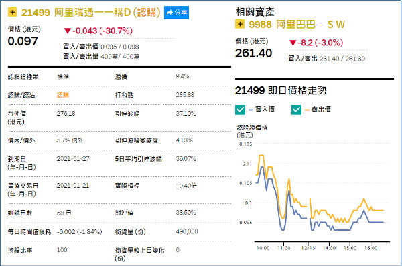The image size is (402, 266).
Task: Click the 14:00 mark on chart axis
Action: click(329, 248)
